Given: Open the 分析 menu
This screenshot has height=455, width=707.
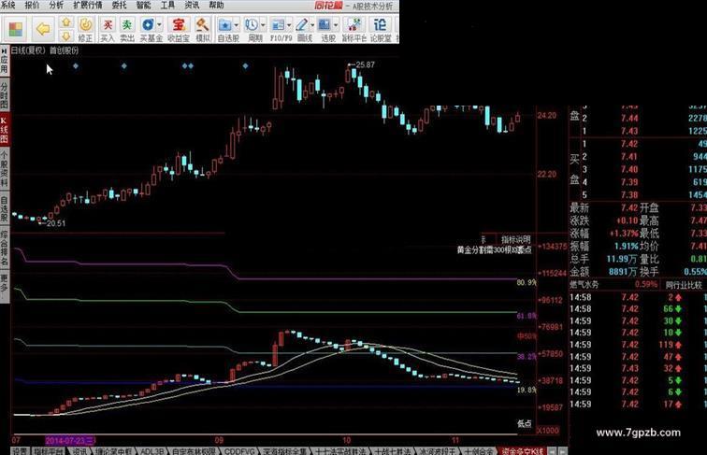Looking at the screenshot, I should [x=56, y=5].
